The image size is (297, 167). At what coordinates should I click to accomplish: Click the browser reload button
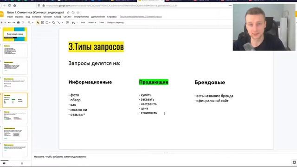click(x=9, y=6)
